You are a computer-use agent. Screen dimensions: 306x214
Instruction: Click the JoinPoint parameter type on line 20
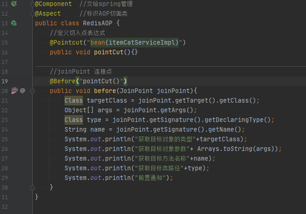point(136,91)
